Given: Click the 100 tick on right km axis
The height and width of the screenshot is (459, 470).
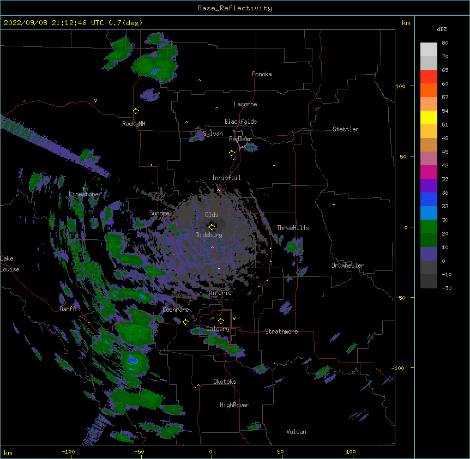Looking at the screenshot, I should click(x=400, y=86).
